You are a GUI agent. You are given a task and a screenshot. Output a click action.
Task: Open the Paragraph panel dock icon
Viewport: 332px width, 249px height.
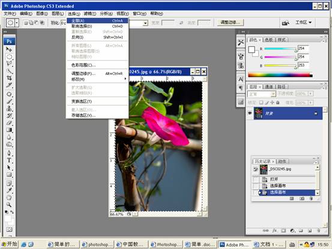tap(241, 88)
